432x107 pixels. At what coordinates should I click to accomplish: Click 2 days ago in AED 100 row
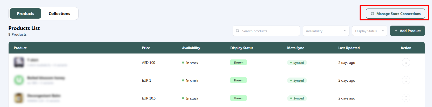click(347, 63)
